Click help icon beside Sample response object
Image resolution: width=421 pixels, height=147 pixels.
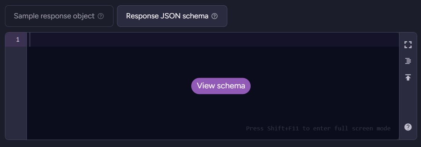pos(101,16)
